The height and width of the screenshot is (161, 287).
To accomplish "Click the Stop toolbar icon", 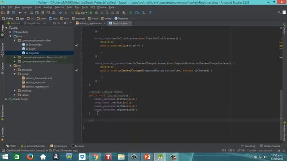I will pyautogui.click(x=117, y=13).
